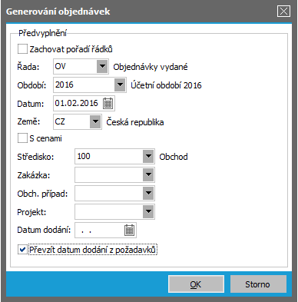Click into the Datum field showing 01.02.2016
The height and width of the screenshot is (302, 298).
point(78,104)
